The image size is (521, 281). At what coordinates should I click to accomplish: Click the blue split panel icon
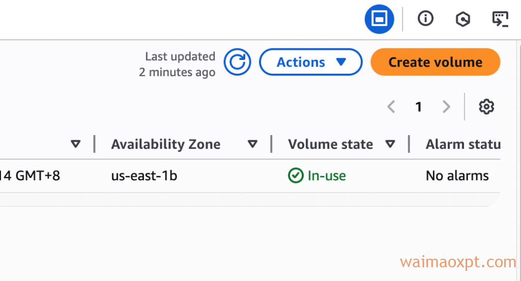click(379, 19)
